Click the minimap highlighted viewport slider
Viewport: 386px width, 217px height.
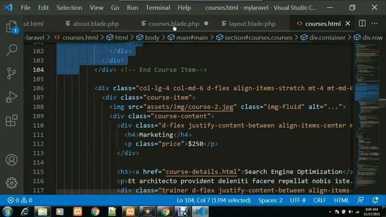(367, 92)
